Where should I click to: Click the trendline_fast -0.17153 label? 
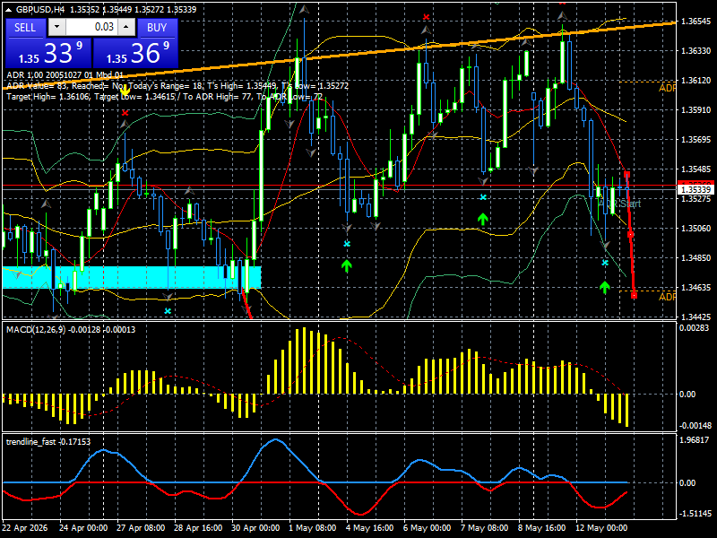48,442
